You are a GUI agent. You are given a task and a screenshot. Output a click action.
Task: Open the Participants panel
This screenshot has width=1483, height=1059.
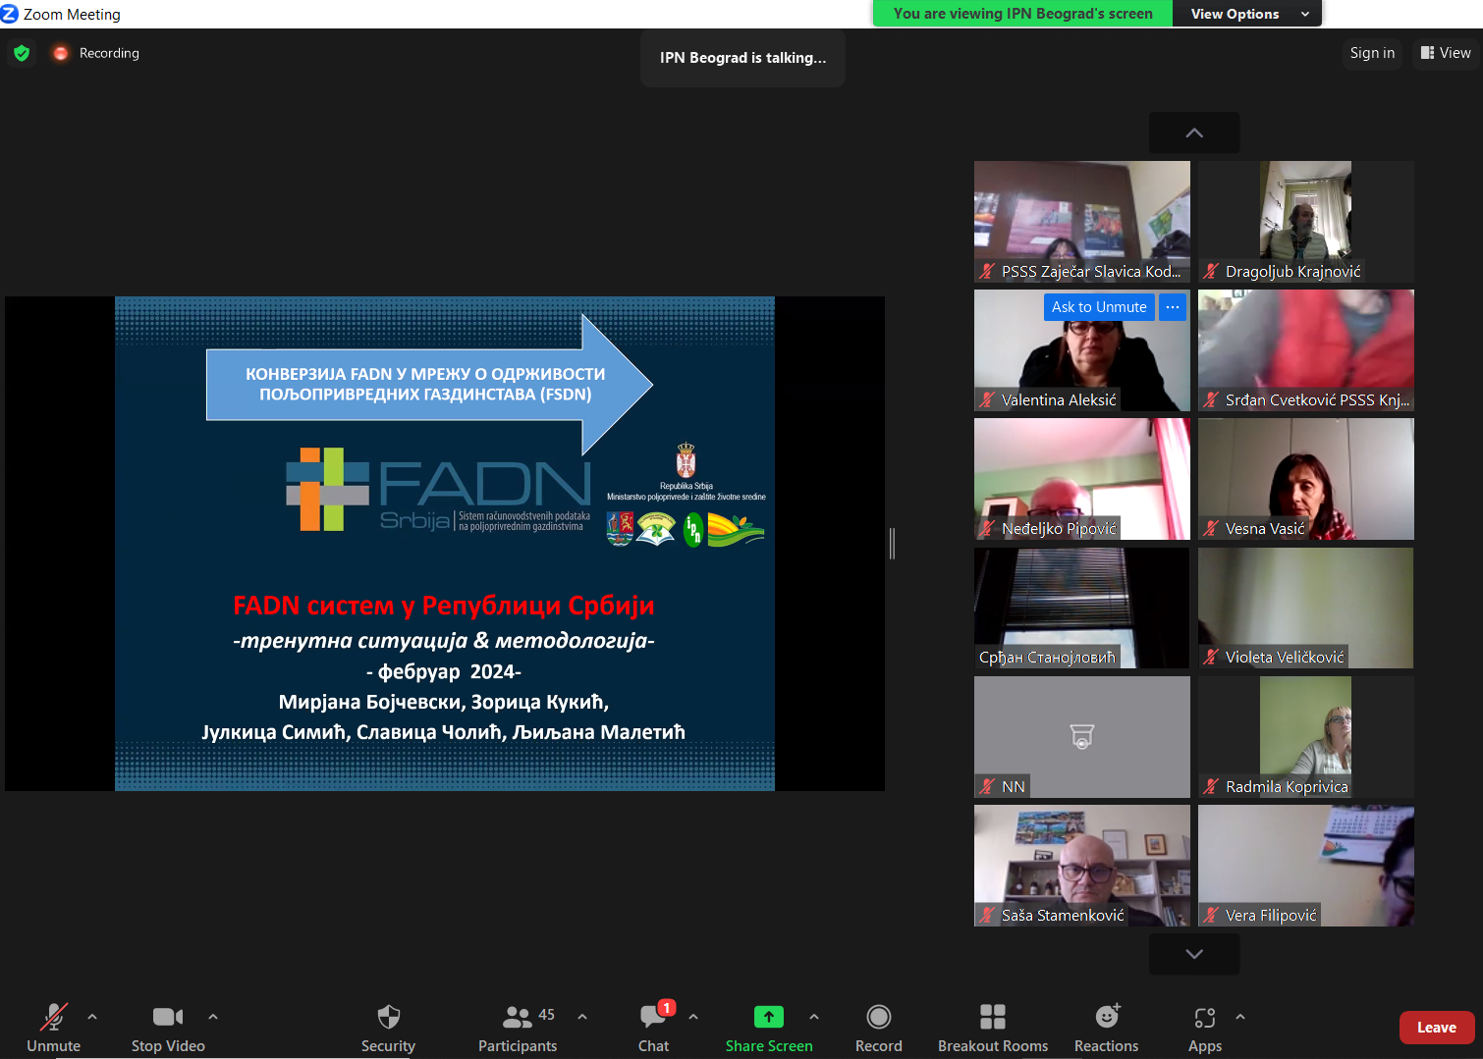tap(518, 1028)
